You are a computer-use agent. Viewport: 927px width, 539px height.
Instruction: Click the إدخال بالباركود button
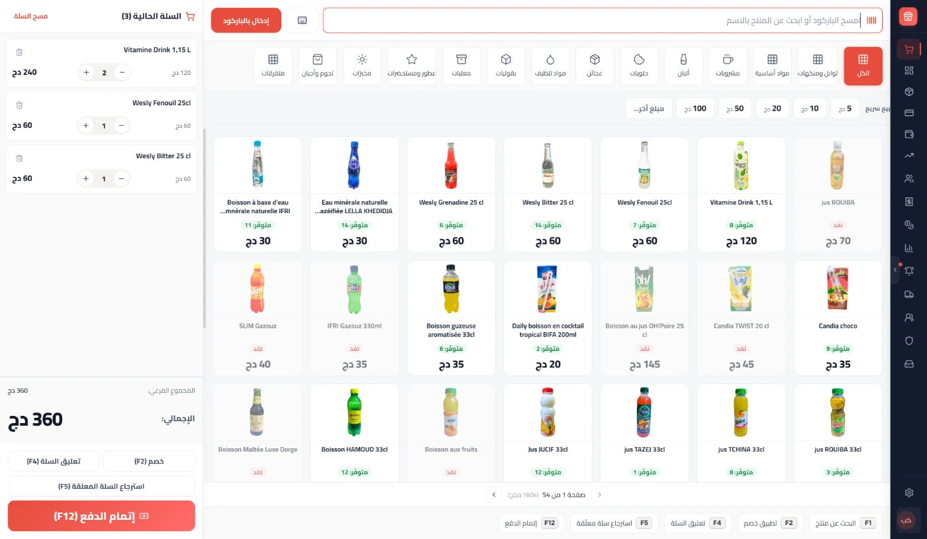(x=246, y=21)
